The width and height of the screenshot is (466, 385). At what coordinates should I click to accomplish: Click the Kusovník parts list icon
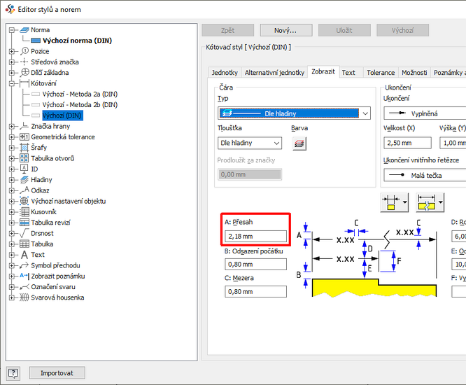click(x=24, y=211)
